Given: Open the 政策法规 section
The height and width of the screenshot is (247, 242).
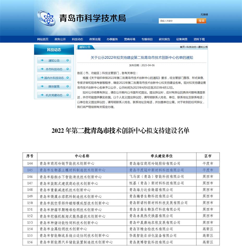Looking at the screenshot, I should [x=95, y=39].
